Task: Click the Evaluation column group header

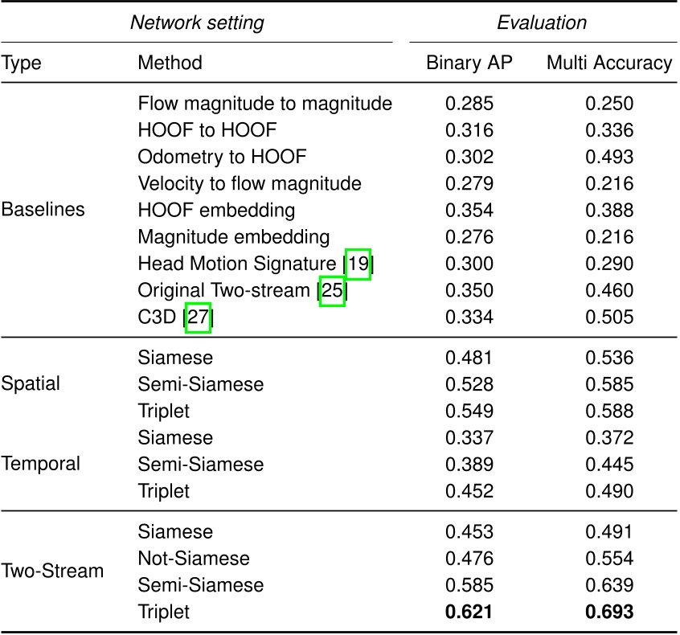Action: click(541, 23)
